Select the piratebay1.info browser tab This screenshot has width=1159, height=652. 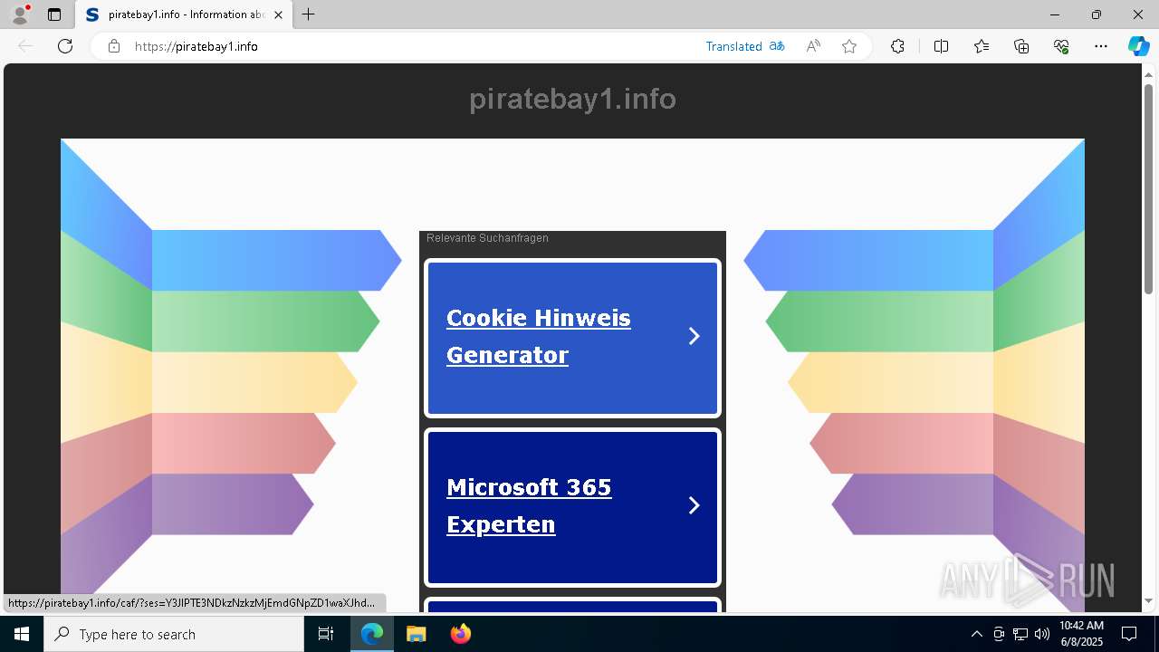click(184, 14)
